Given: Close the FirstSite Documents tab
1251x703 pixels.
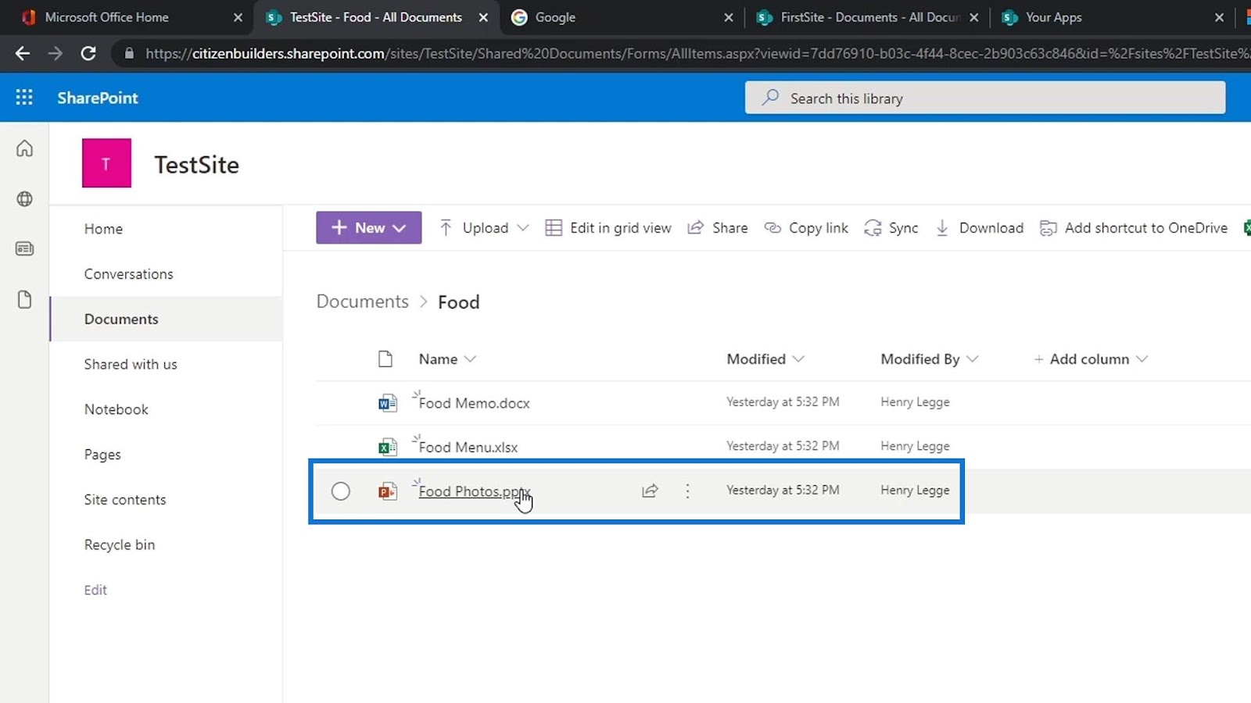Looking at the screenshot, I should click(974, 17).
